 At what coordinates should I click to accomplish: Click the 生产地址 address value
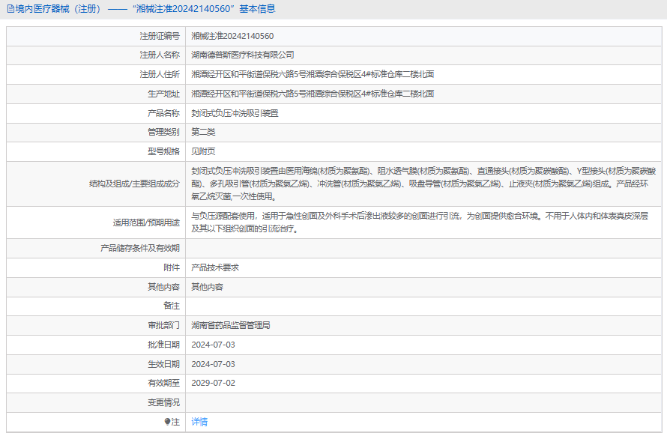point(313,94)
